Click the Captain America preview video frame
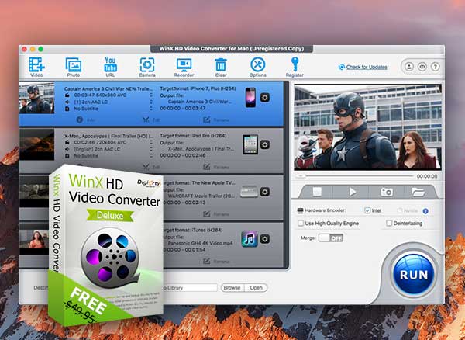465x340 pixels. pos(367,127)
